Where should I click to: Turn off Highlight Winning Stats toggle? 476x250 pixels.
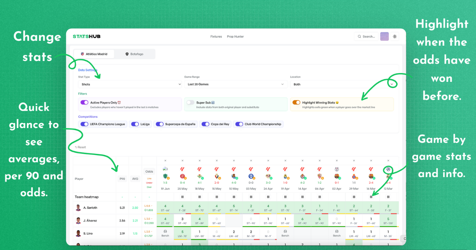(296, 102)
